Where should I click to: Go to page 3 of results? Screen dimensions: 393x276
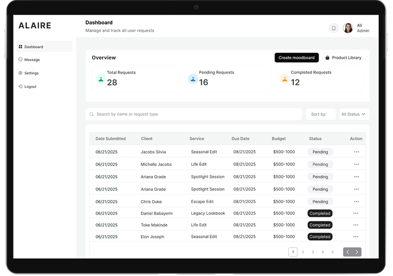pos(312,252)
